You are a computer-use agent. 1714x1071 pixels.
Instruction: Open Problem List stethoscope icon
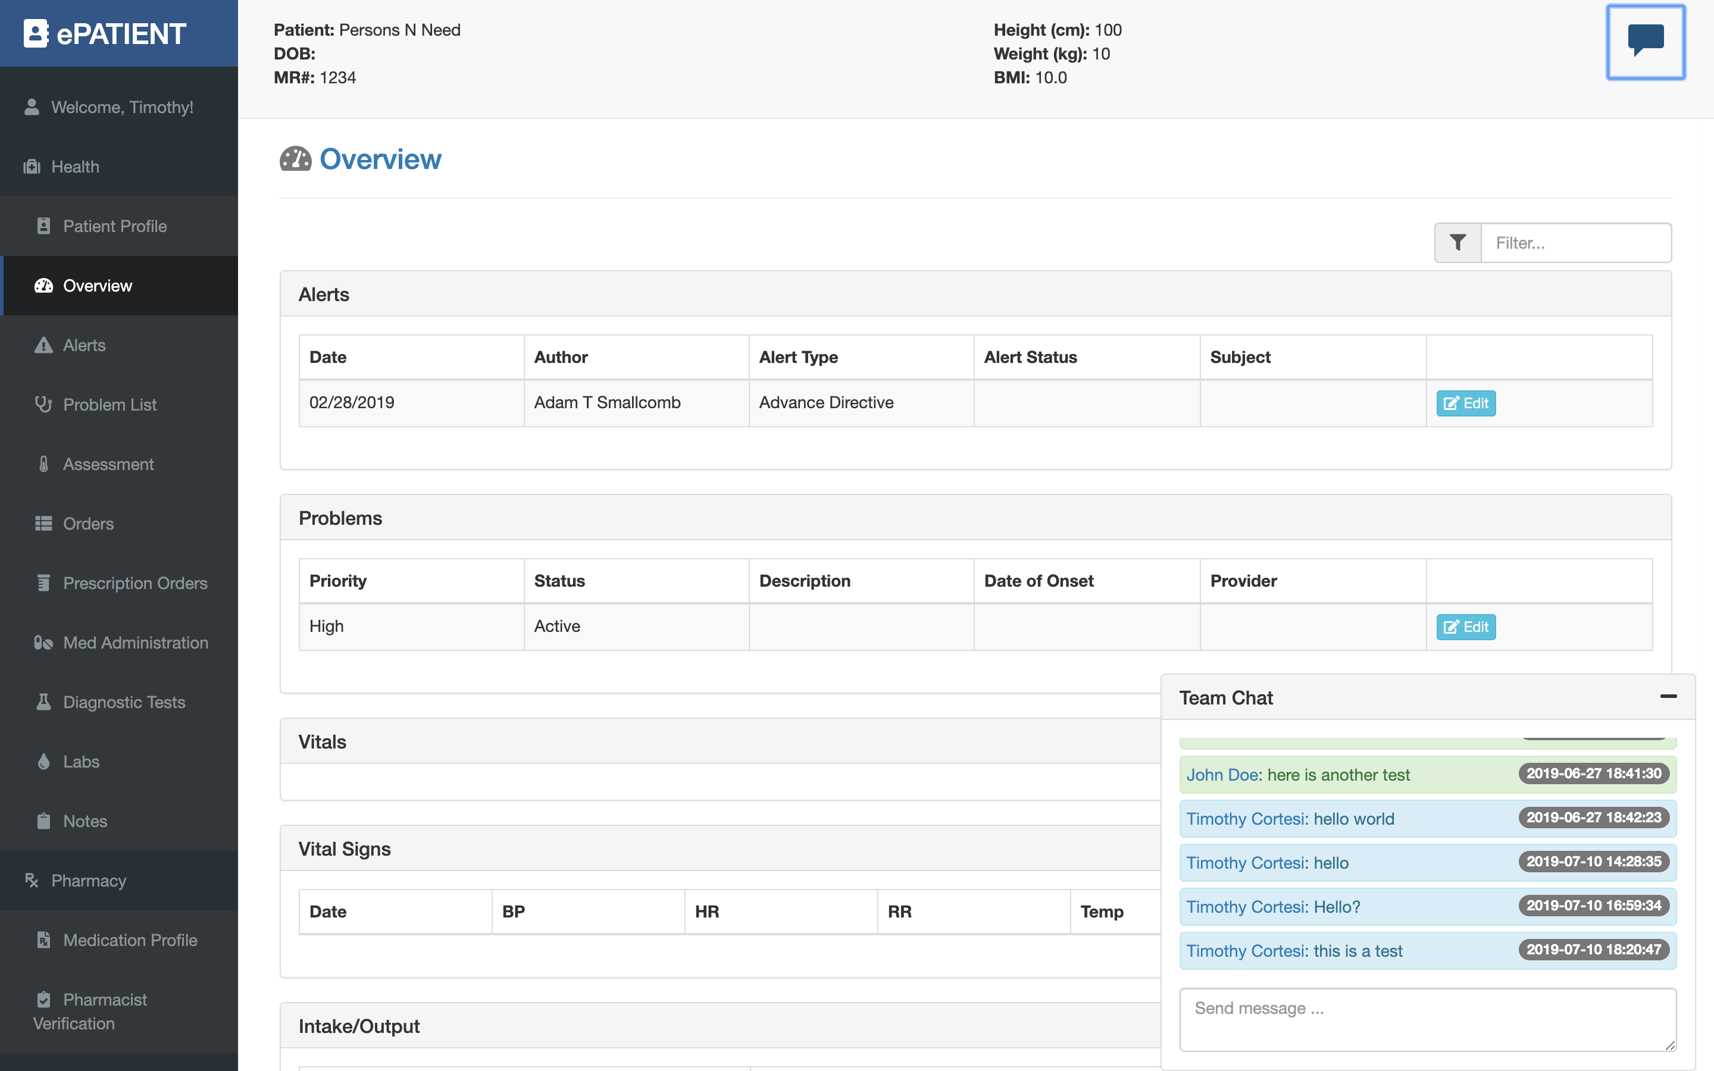(x=44, y=405)
